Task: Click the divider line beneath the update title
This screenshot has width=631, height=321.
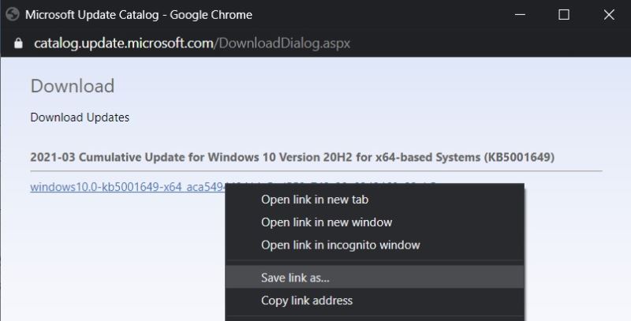Action: 315,170
